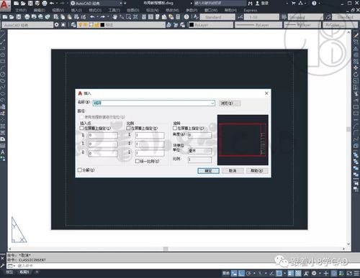Switch to the Layout1 tab
Image resolution: width=360 pixels, height=278 pixels.
(x=24, y=272)
